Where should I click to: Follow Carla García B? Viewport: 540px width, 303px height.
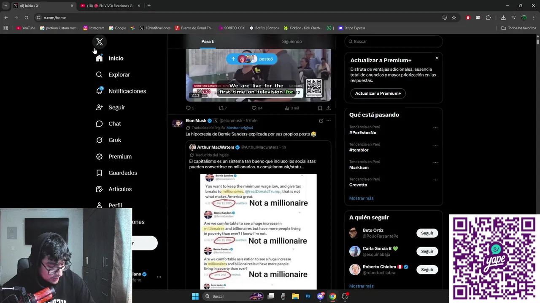click(427, 251)
